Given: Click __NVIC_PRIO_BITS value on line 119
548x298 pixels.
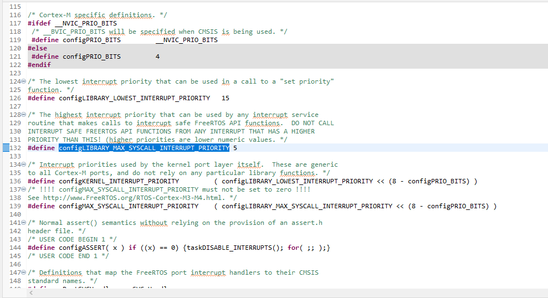Looking at the screenshot, I should (x=187, y=40).
